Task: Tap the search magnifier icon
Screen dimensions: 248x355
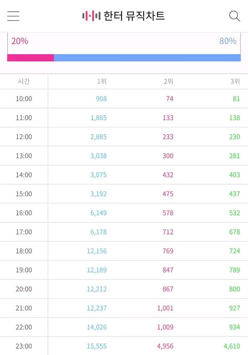Action: 235,16
